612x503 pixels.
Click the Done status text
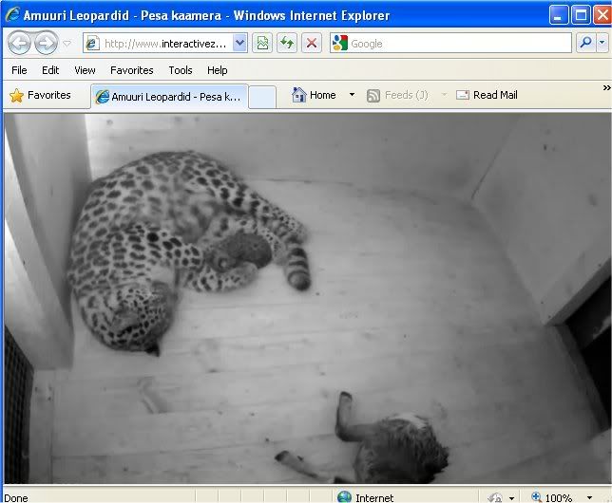pyautogui.click(x=16, y=498)
